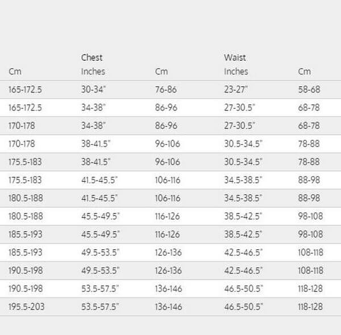Click the Cm header of the first column

coord(15,72)
